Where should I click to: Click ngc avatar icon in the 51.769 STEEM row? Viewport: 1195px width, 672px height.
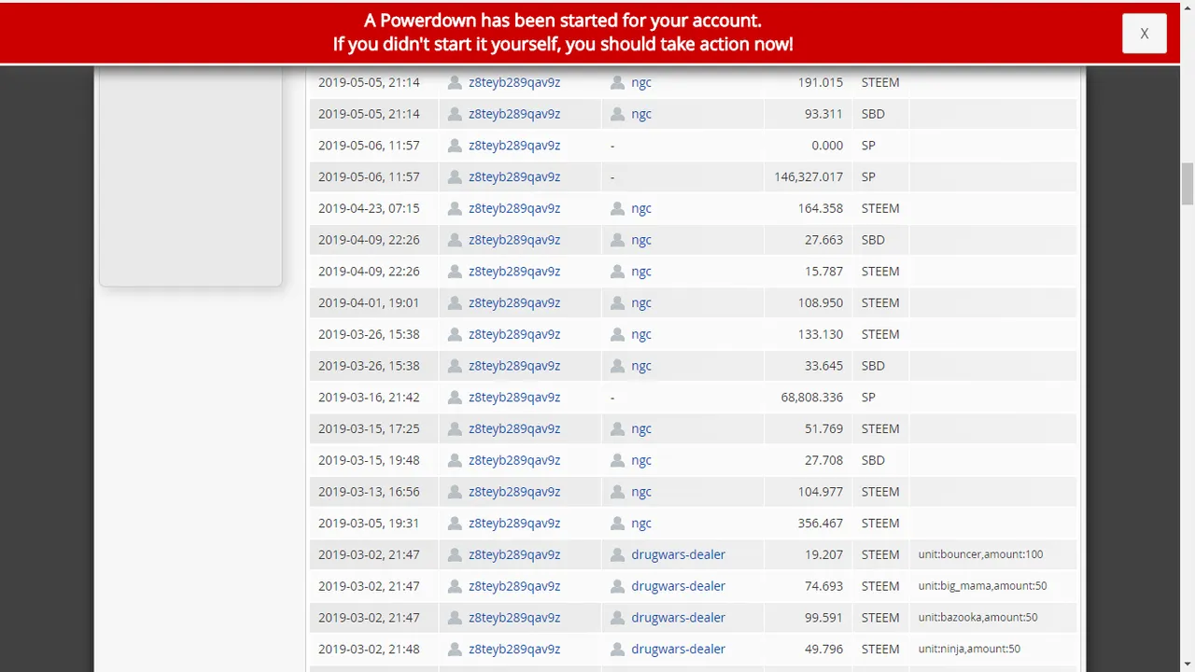tap(617, 428)
